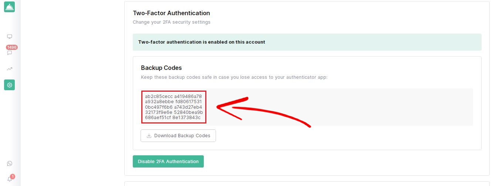Click the 1496 unread messages badge
The height and width of the screenshot is (186, 496).
(11, 47)
